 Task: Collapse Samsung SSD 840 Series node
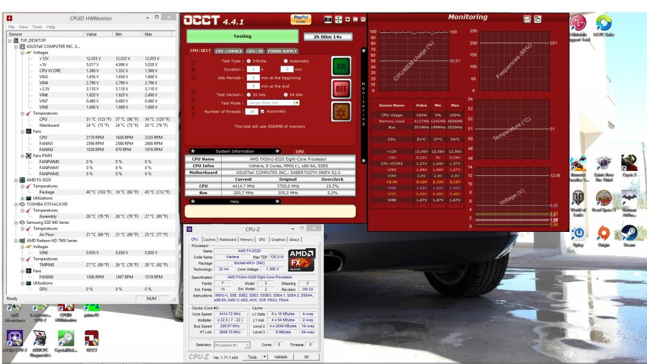16,222
